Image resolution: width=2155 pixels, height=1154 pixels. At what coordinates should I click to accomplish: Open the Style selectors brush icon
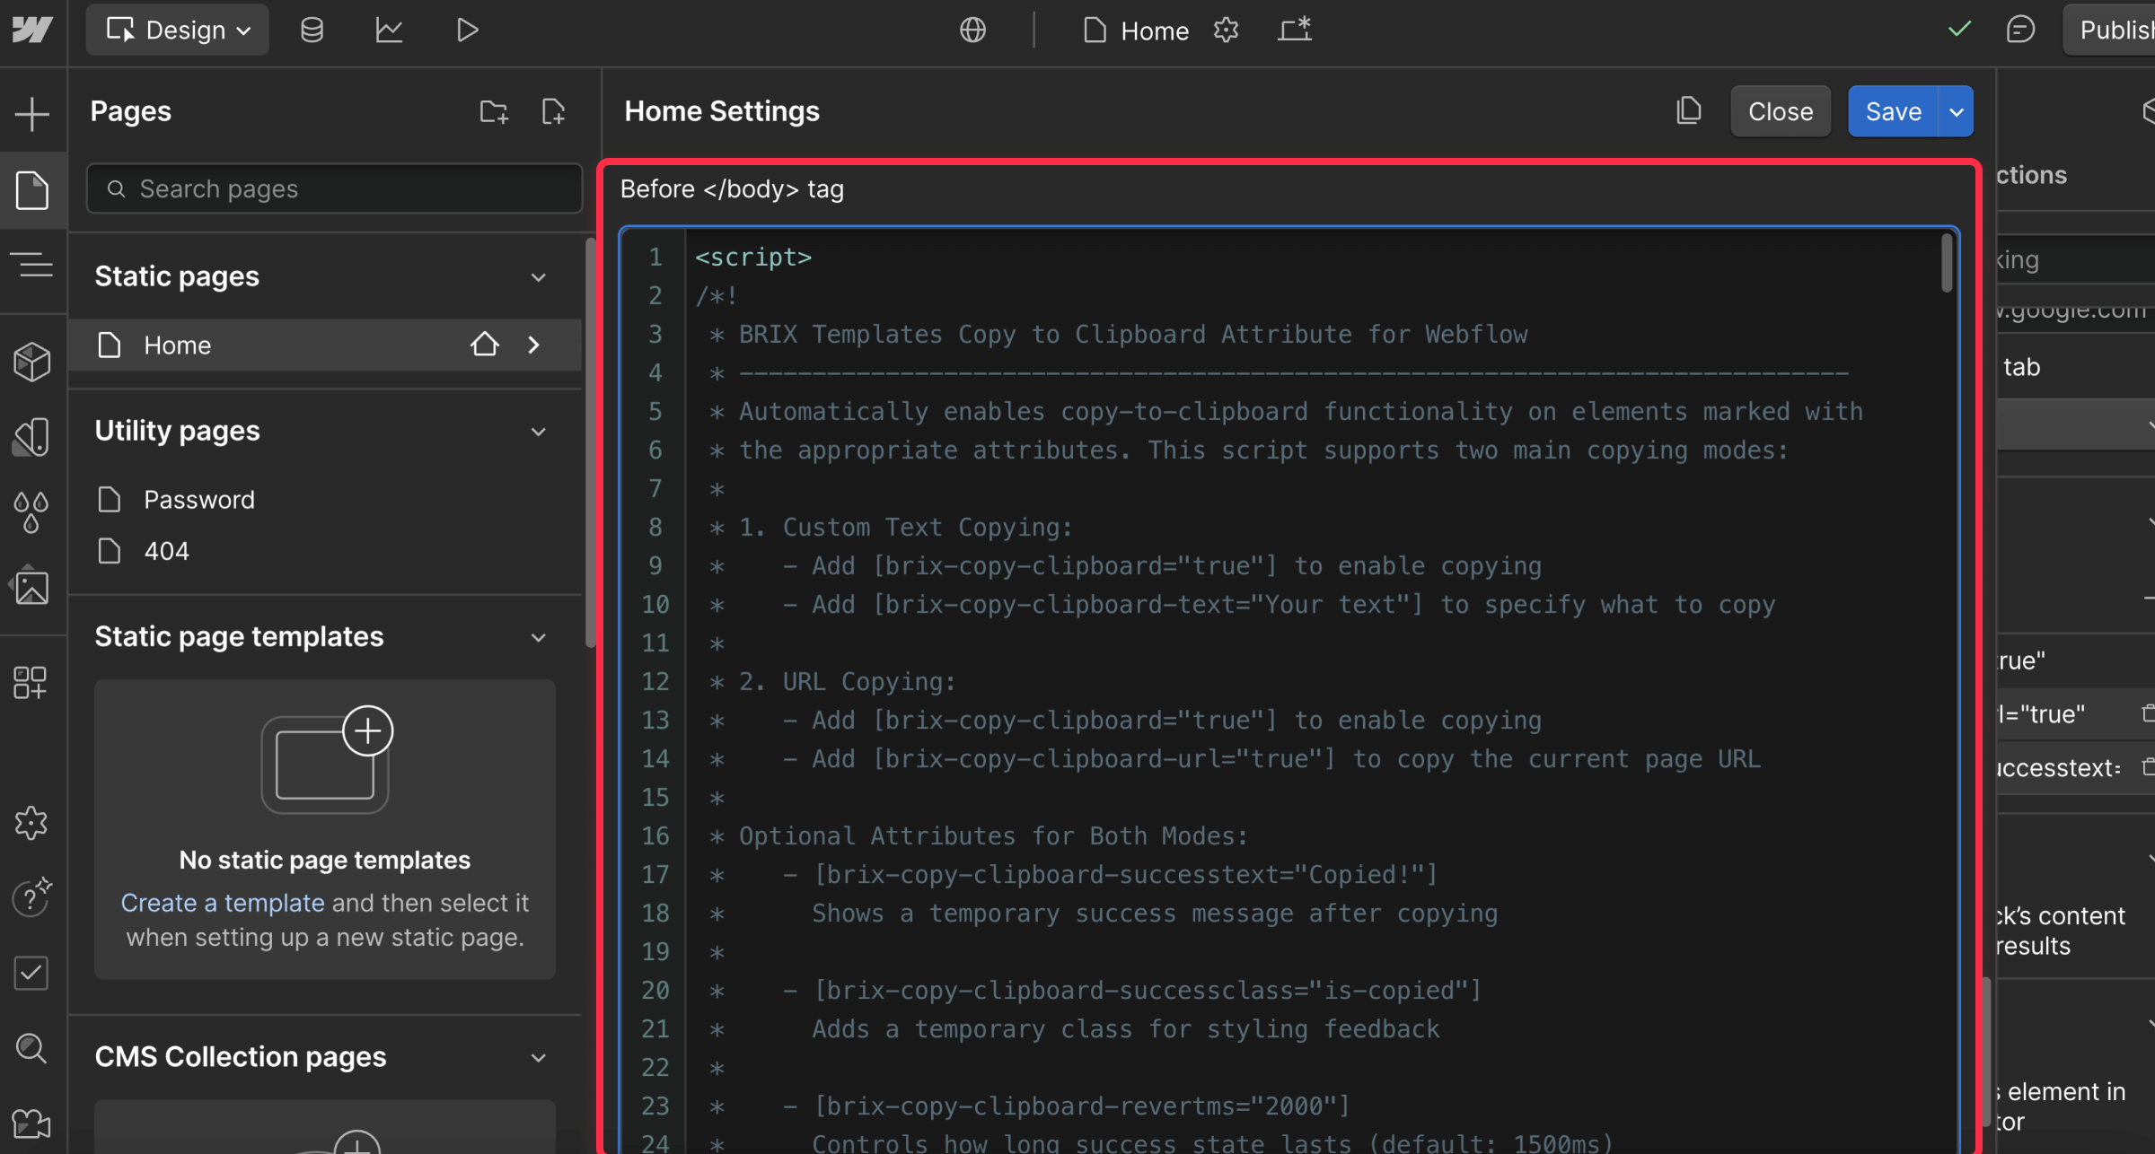(32, 437)
